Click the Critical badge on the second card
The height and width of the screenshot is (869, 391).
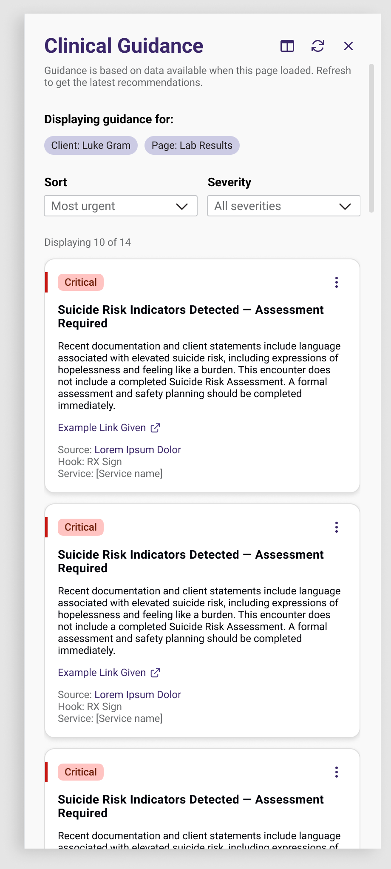[81, 527]
